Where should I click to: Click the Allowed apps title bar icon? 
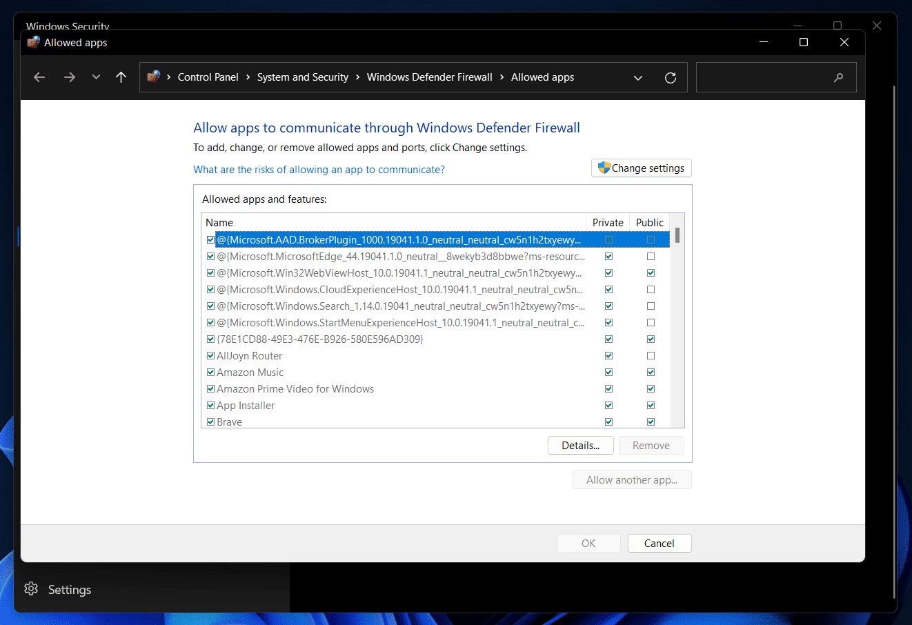pyautogui.click(x=33, y=43)
